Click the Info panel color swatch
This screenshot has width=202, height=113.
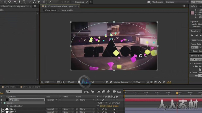(x=192, y=13)
